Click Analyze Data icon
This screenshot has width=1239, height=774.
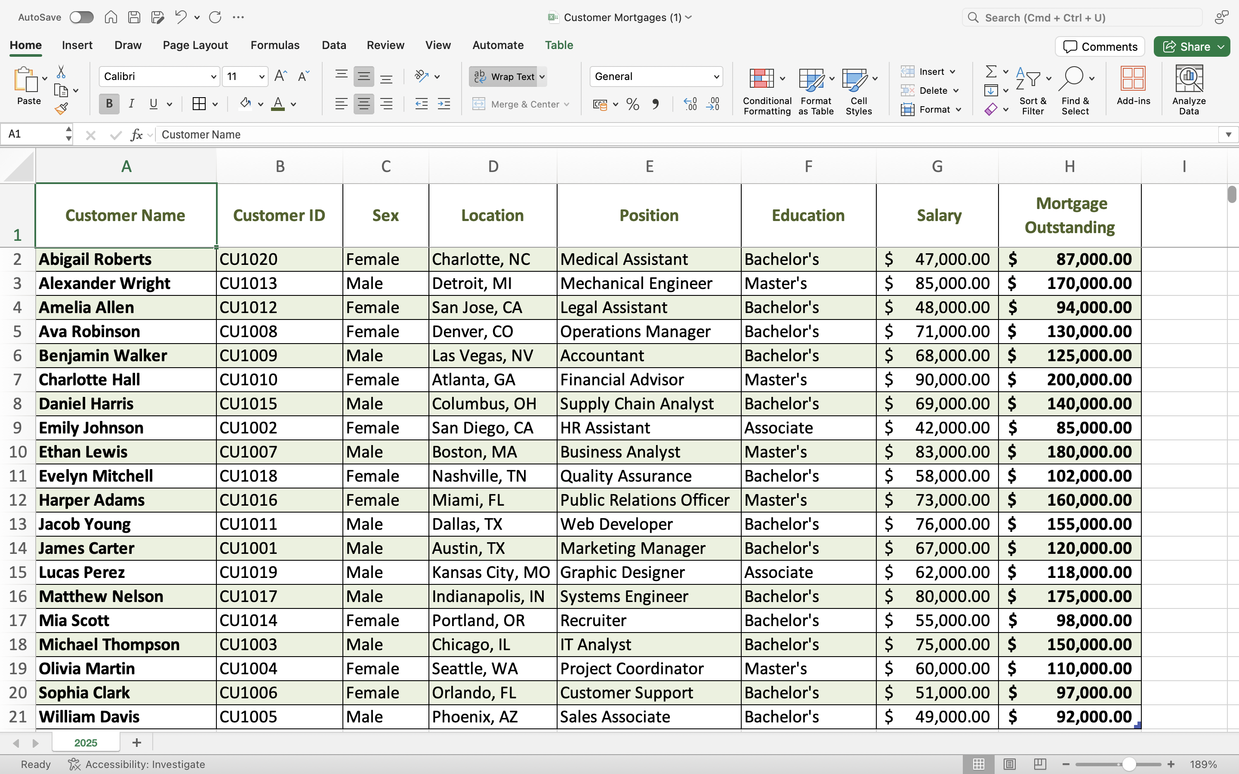point(1189,90)
